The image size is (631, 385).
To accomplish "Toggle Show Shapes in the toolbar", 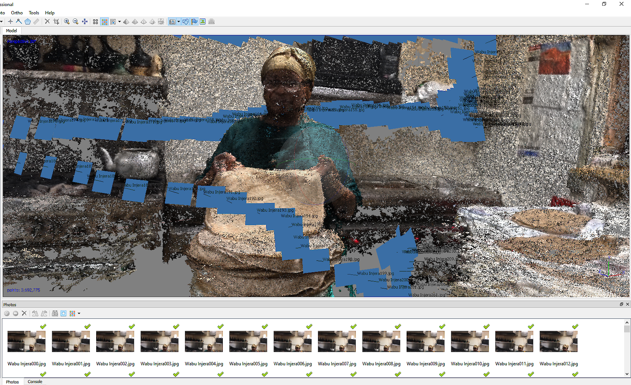I will point(185,22).
